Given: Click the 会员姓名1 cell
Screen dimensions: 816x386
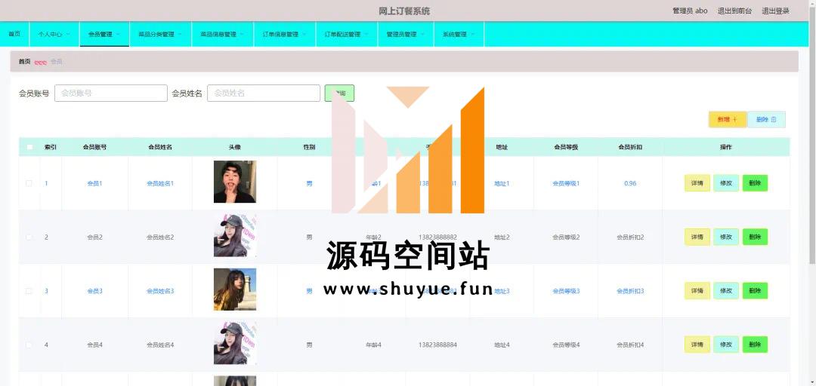Looking at the screenshot, I should click(x=159, y=183).
